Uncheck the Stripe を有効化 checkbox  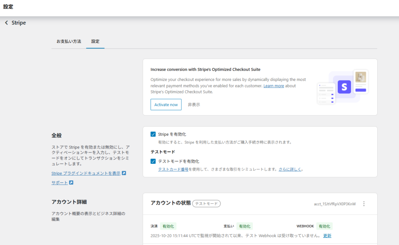pyautogui.click(x=153, y=134)
